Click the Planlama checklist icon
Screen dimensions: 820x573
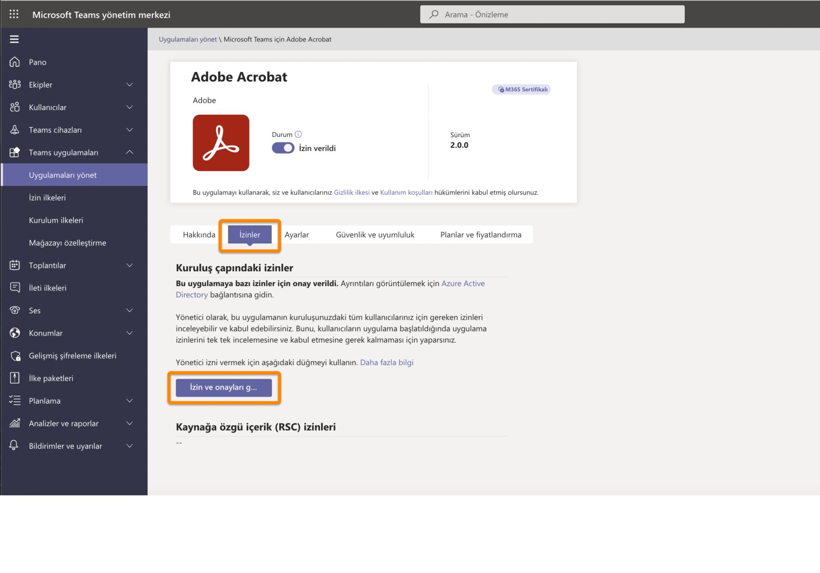click(x=15, y=401)
